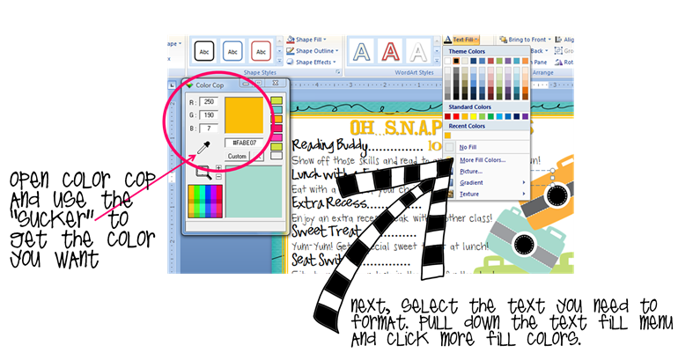Choose the blue outlined WordArt style A
693x353 pixels.
(x=362, y=52)
